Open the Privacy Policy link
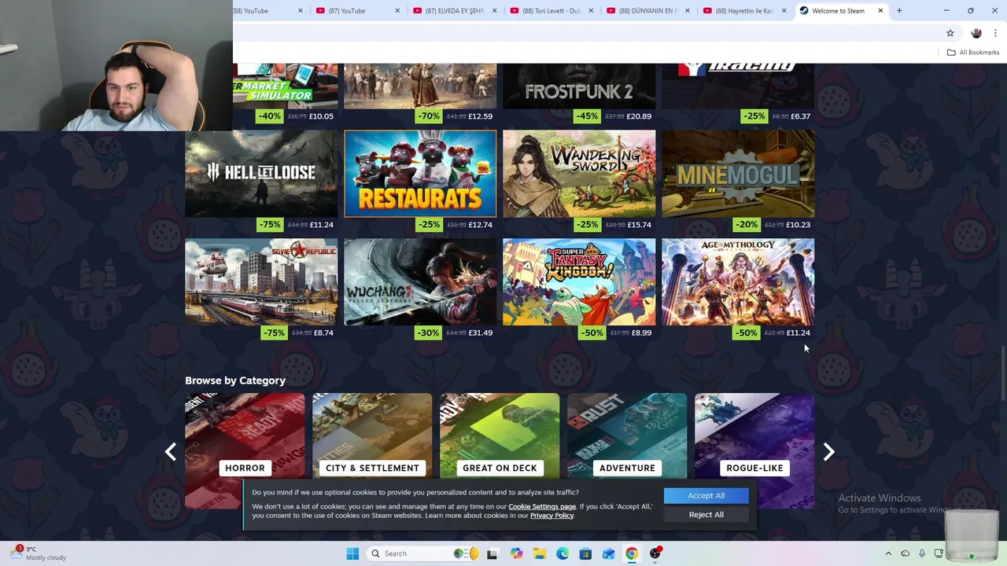The height and width of the screenshot is (566, 1007). [551, 516]
